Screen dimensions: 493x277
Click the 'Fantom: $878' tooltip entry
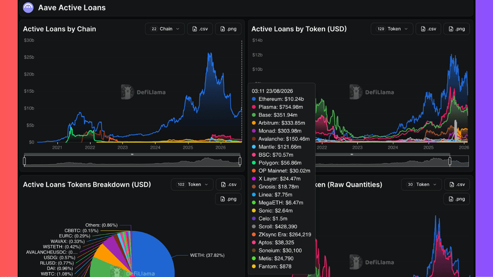point(271,267)
